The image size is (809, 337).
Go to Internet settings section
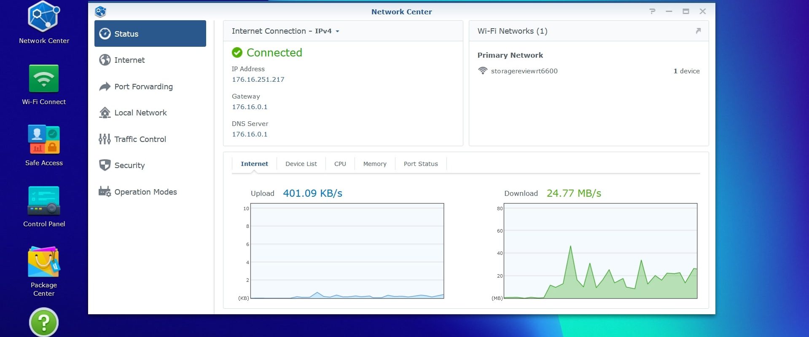click(x=150, y=60)
